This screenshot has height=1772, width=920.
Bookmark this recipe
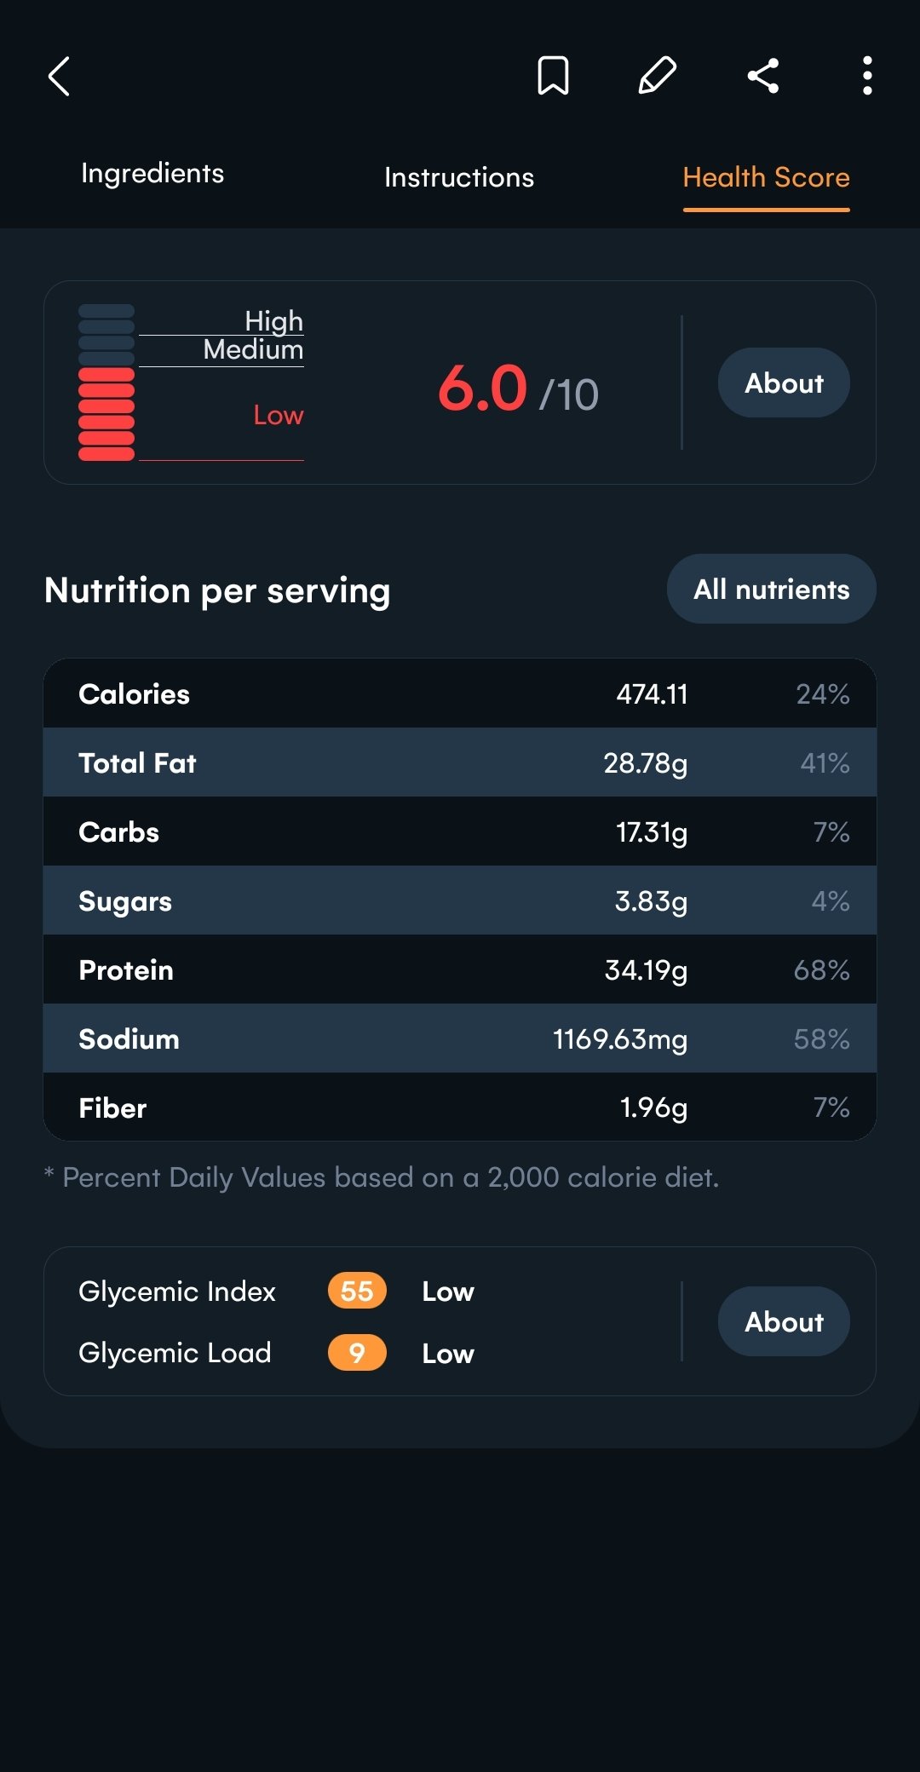point(553,76)
